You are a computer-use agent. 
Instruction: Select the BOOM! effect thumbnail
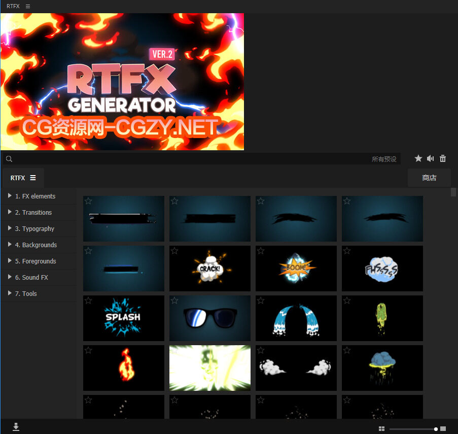pos(296,269)
